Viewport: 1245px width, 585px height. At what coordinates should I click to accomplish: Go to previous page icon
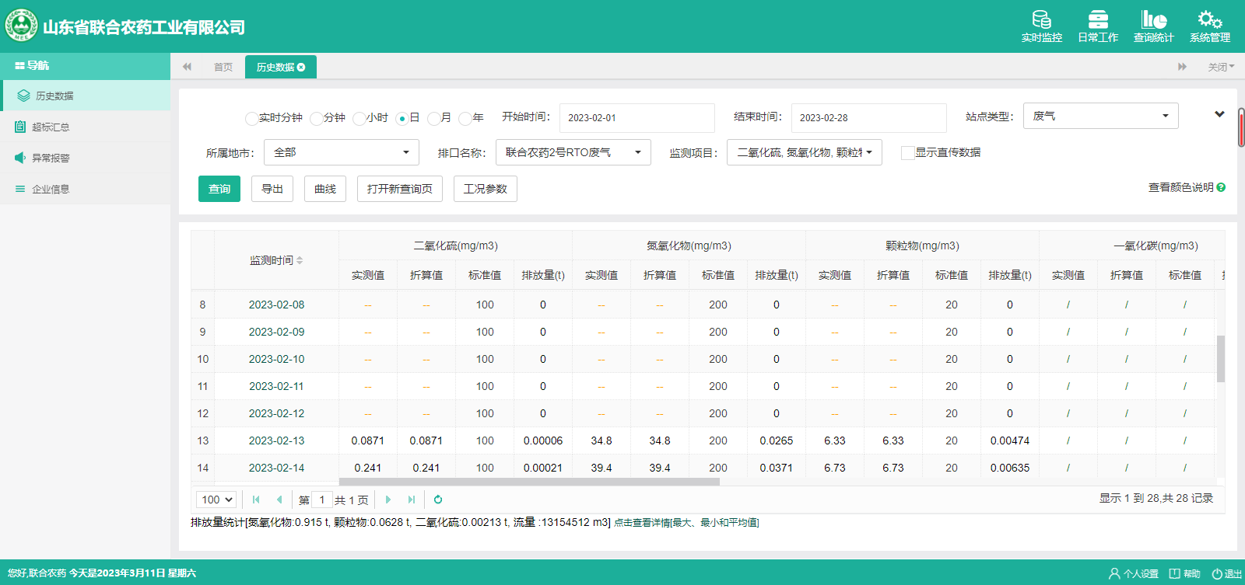pos(279,500)
